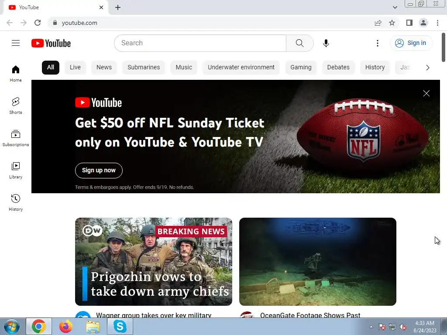447x335 pixels.
Task: Click Sign up now on NFL banner
Action: click(99, 171)
